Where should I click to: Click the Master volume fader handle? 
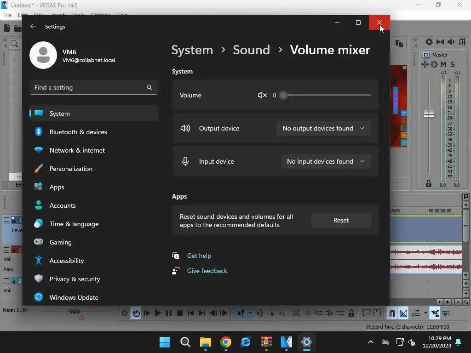429,114
